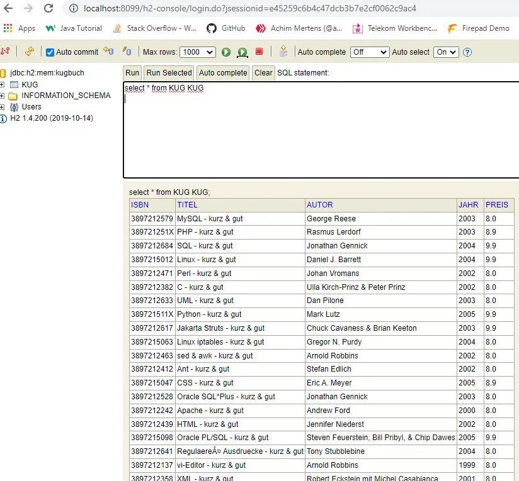Image resolution: width=519 pixels, height=481 pixels.
Task: Open the Max rows dropdown
Action: tap(198, 52)
